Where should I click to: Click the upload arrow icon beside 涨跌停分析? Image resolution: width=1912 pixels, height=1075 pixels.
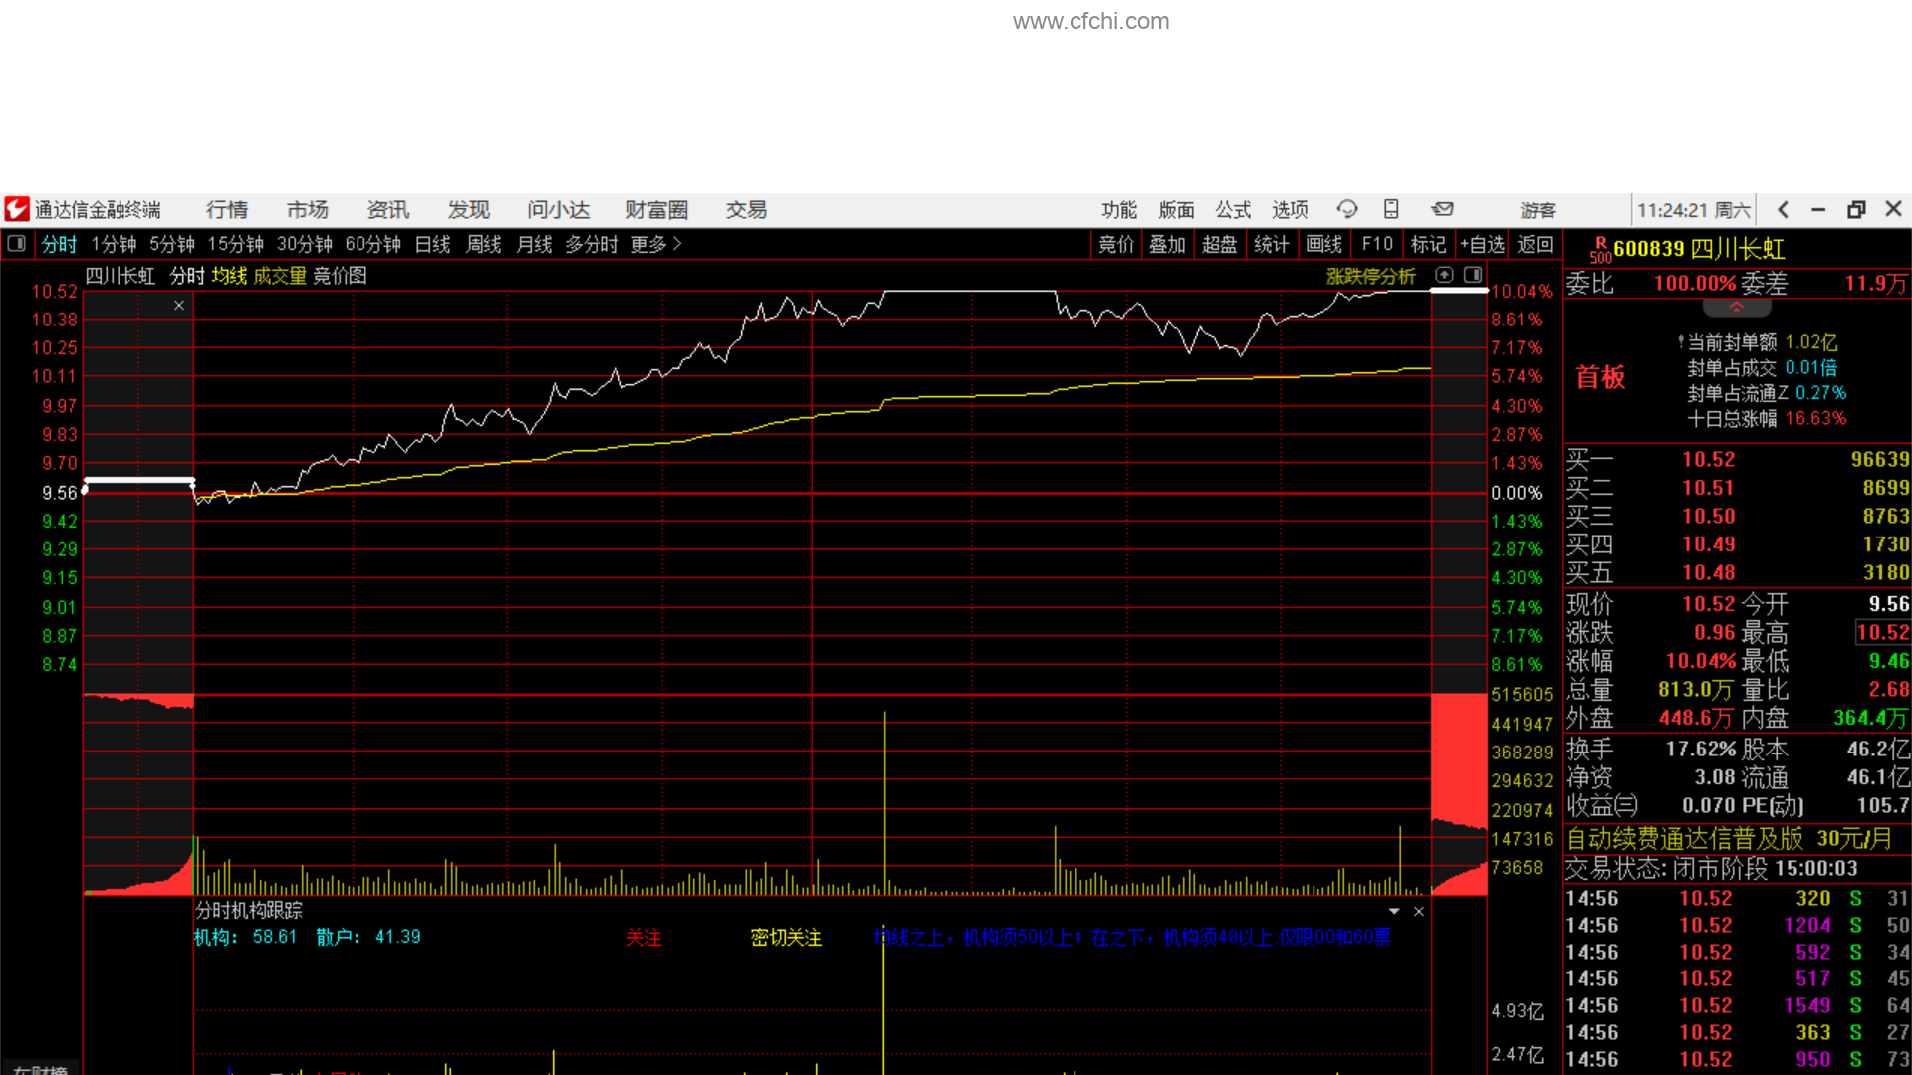point(1445,275)
